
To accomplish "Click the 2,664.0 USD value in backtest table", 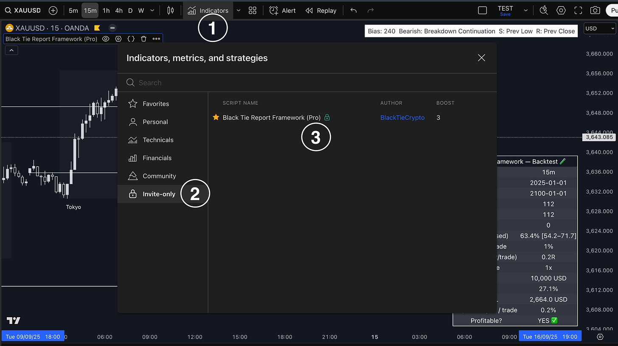I will pos(548,299).
